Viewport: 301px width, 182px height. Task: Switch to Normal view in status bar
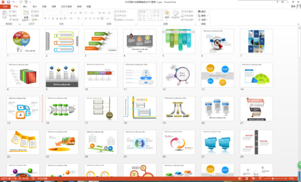pos(240,179)
